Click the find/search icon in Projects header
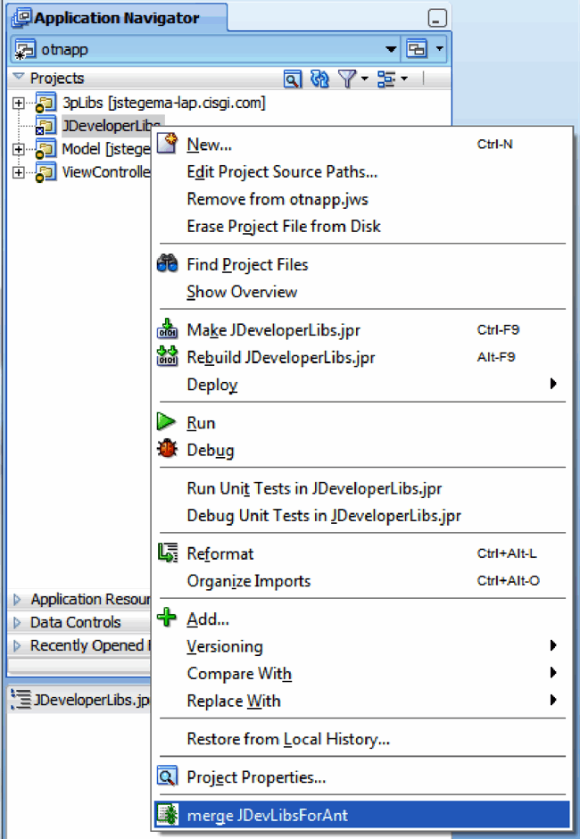The width and height of the screenshot is (580, 839). click(292, 79)
